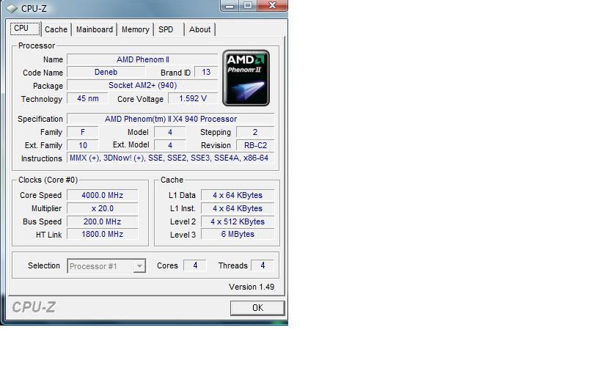Click the Level 3 value '6 MBytes'
Viewport: 616px width, 385px height.
click(238, 234)
